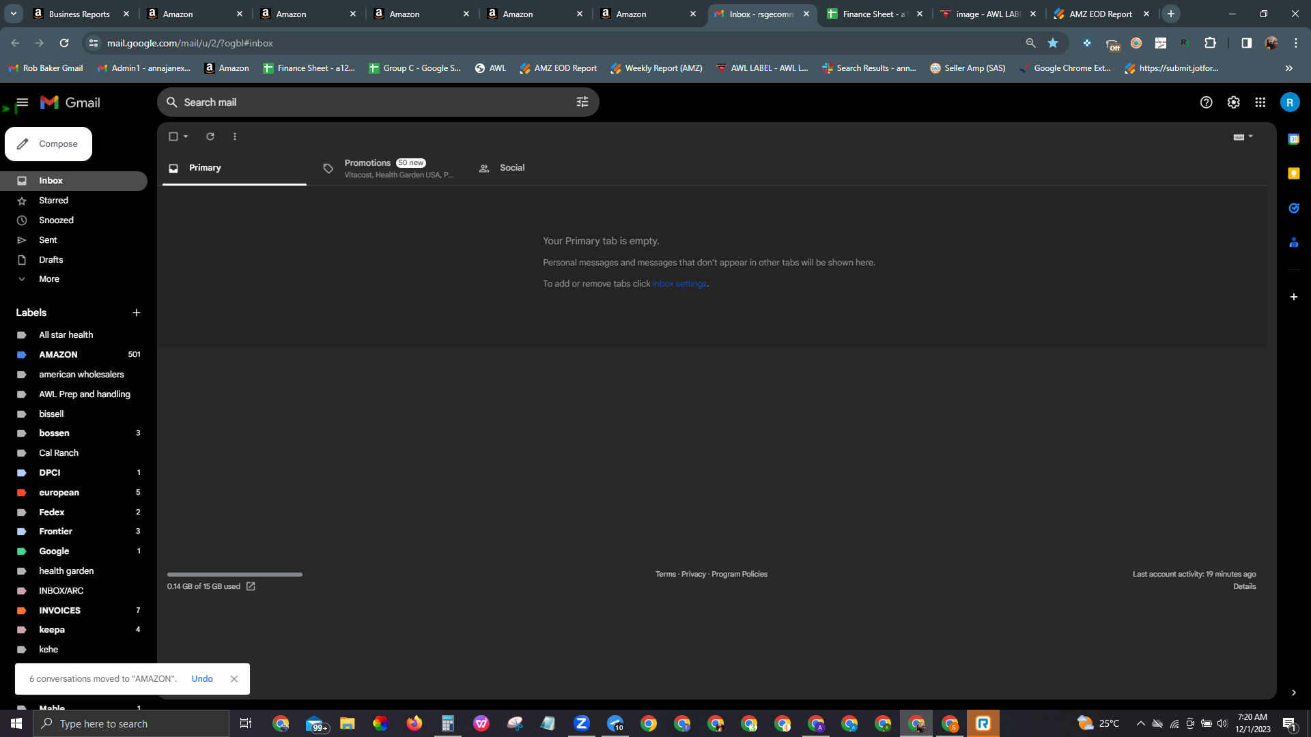The image size is (1311, 737).
Task: Open Windows Start menu
Action: pyautogui.click(x=16, y=723)
